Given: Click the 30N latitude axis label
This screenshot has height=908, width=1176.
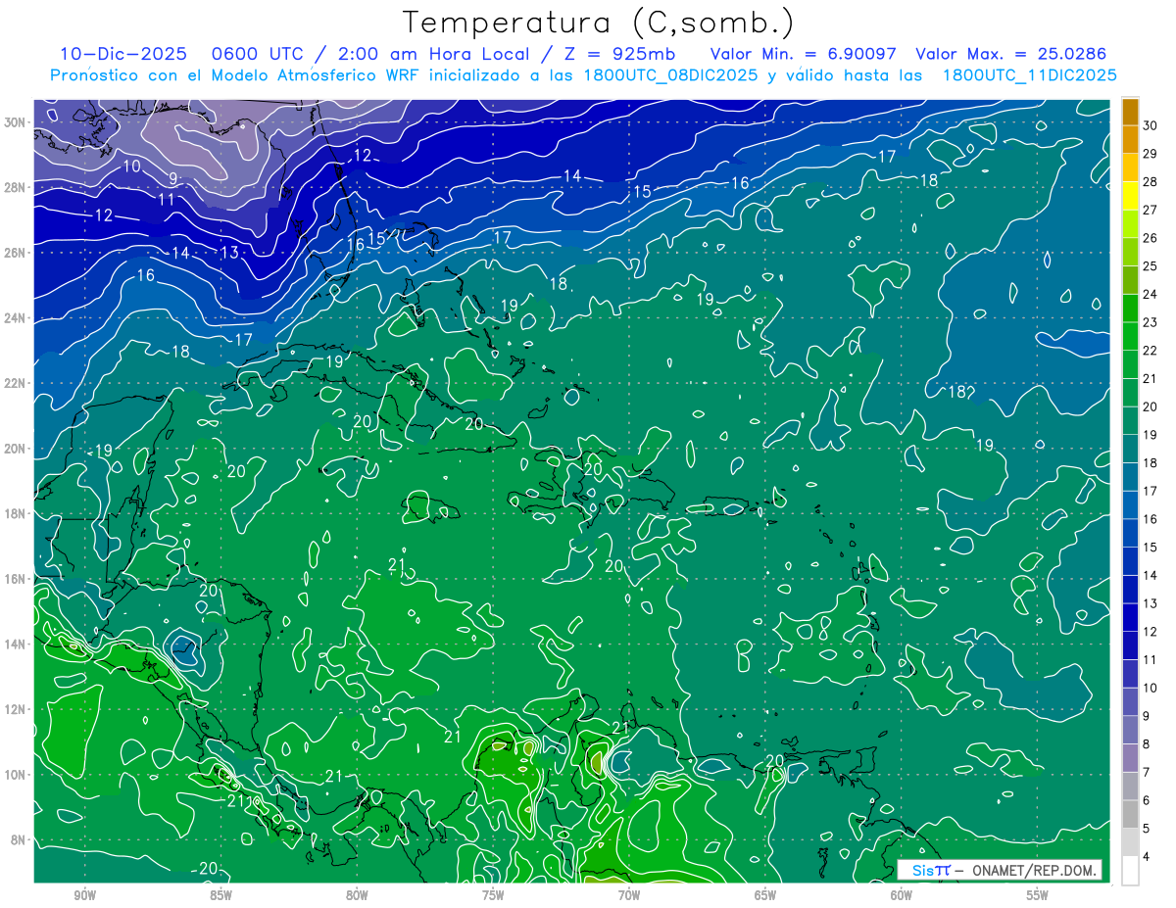Looking at the screenshot, I should [x=16, y=122].
